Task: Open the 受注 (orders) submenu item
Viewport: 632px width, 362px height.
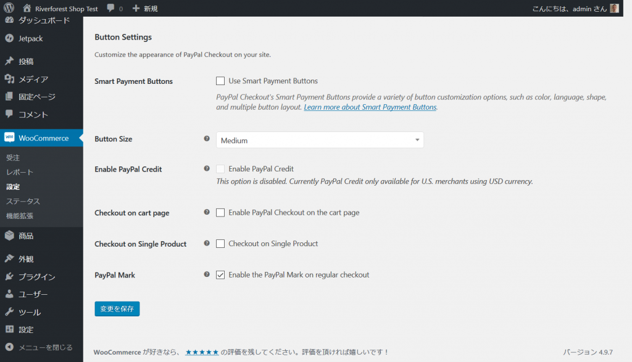Action: coord(13,158)
